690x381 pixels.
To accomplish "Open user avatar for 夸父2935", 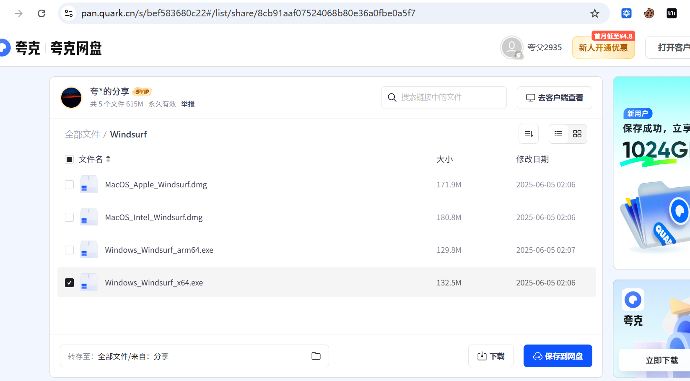I will 511,47.
